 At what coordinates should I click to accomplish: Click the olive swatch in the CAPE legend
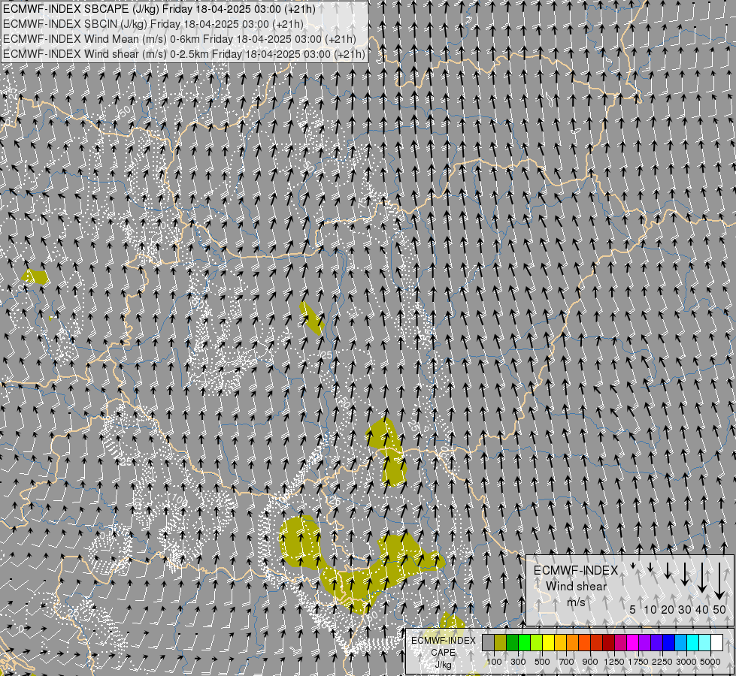pyautogui.click(x=501, y=643)
